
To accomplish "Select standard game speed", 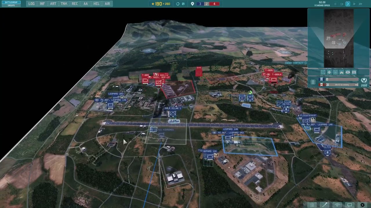I will [x=348, y=4].
